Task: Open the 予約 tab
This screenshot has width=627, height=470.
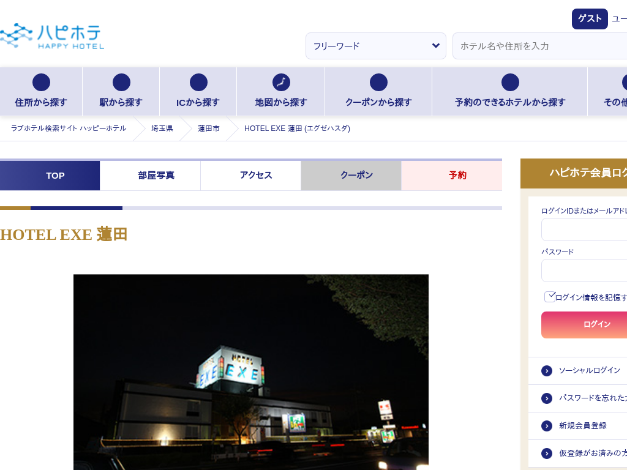Action: (x=452, y=176)
